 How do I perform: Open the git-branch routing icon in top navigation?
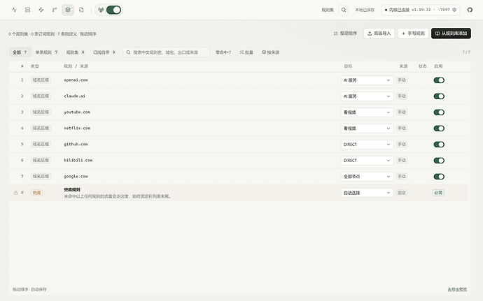click(55, 10)
